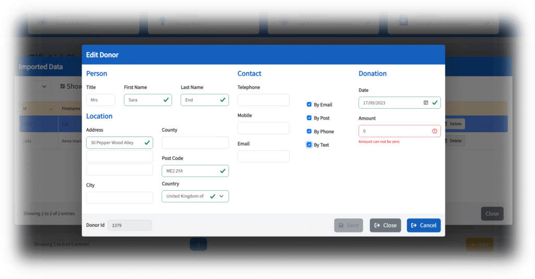Click the 'Amount can not be zero' error text
This screenshot has width=535, height=279.
[379, 142]
